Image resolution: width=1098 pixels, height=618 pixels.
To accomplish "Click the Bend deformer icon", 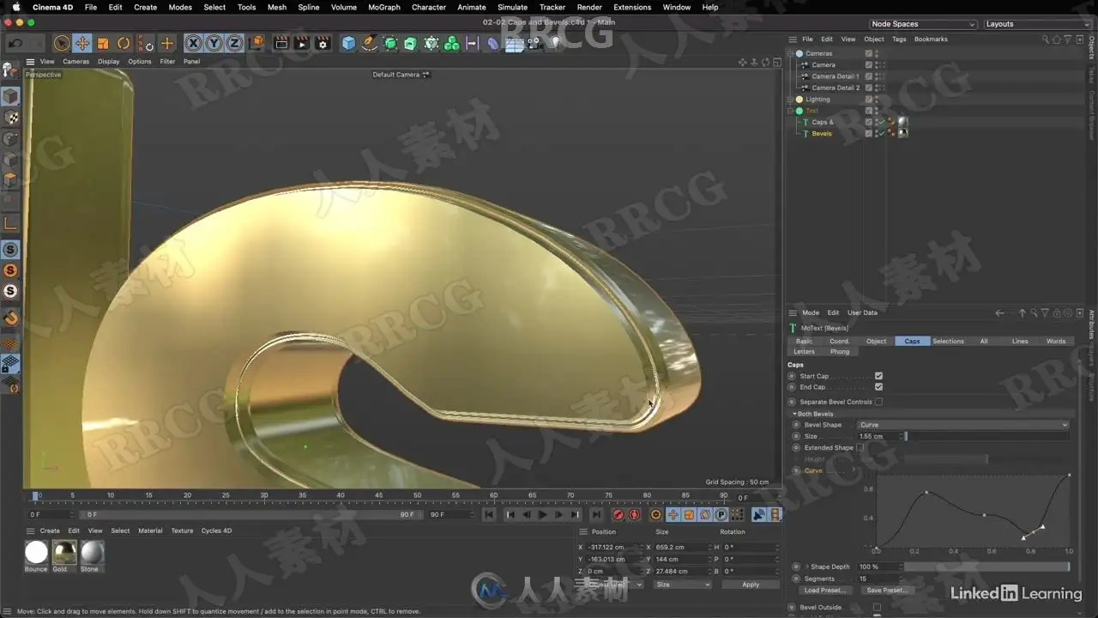I will (x=493, y=43).
